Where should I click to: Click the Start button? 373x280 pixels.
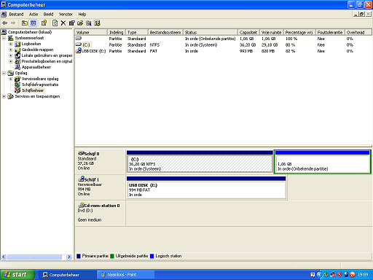pyautogui.click(x=17, y=275)
